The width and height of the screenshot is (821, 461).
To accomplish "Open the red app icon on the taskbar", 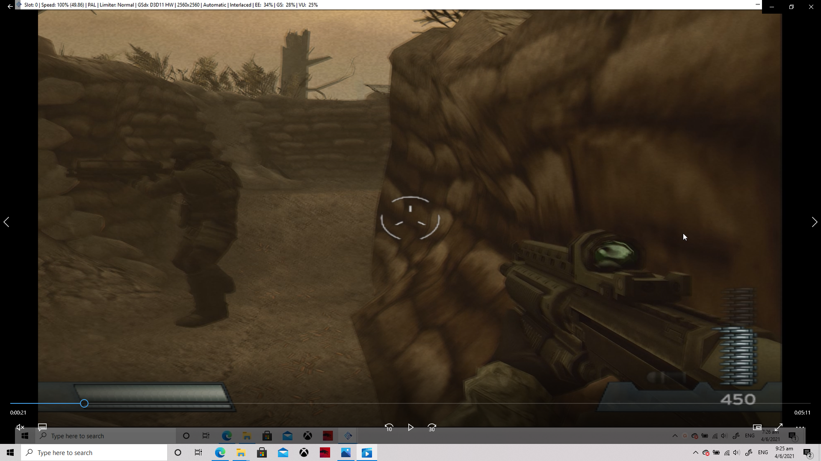I will [x=325, y=452].
